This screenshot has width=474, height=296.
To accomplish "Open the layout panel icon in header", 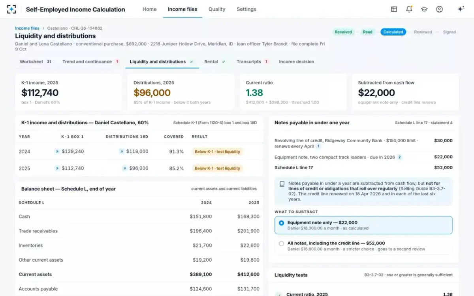I will [x=394, y=9].
